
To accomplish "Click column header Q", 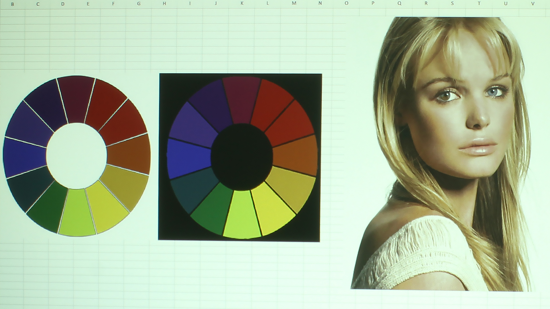I will 399,3.
